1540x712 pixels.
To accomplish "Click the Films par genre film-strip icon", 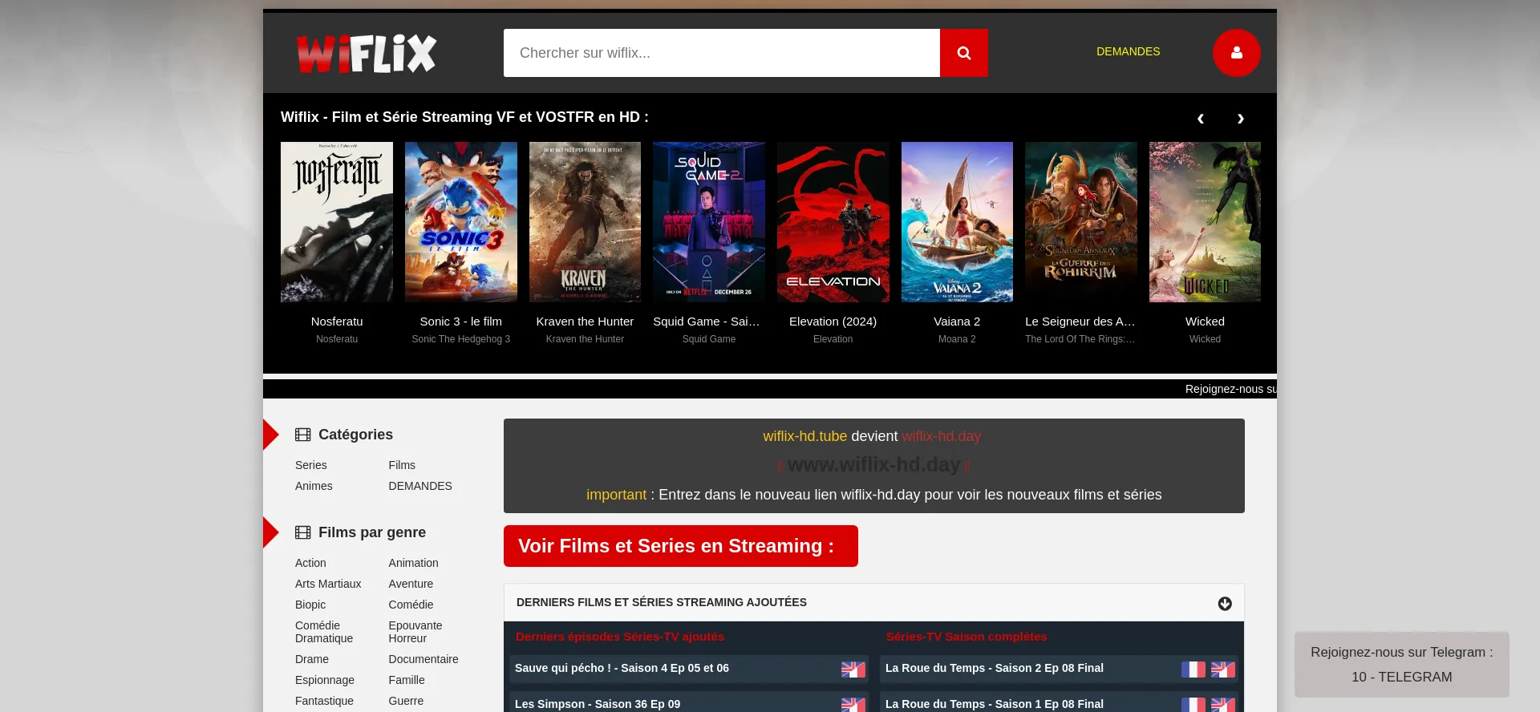I will tap(302, 532).
